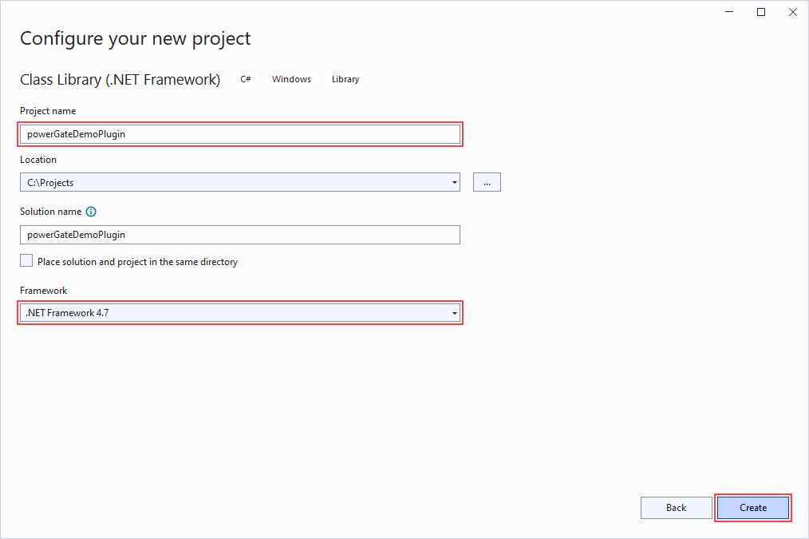Click the Project name text field
The width and height of the screenshot is (809, 539).
click(239, 134)
